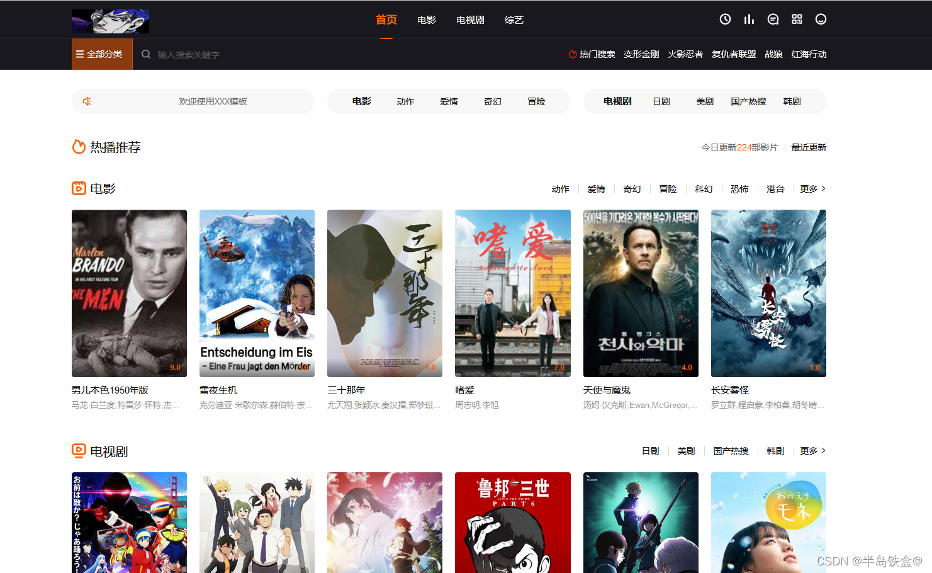Screen dimensions: 932x573
Task: Click the search magnifier icon
Action: [x=146, y=54]
